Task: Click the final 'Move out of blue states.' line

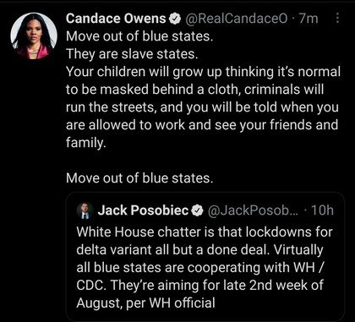Action: (139, 178)
